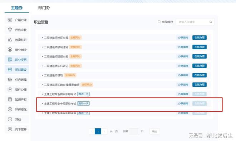The height and width of the screenshot is (141, 236).
Task: Open 办事指南 for 二级建造师延期申报
Action: (x=183, y=56)
